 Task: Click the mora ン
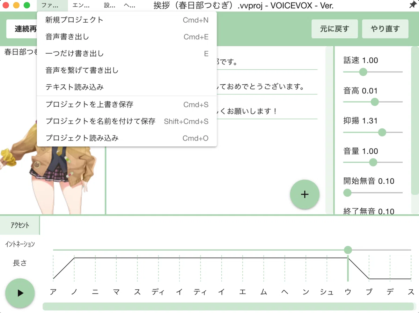[306, 292]
